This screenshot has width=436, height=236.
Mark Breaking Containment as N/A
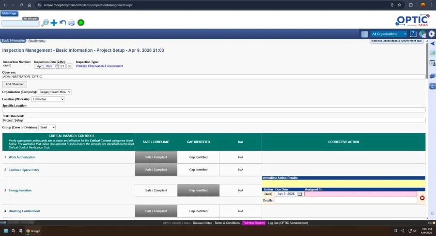(240, 211)
